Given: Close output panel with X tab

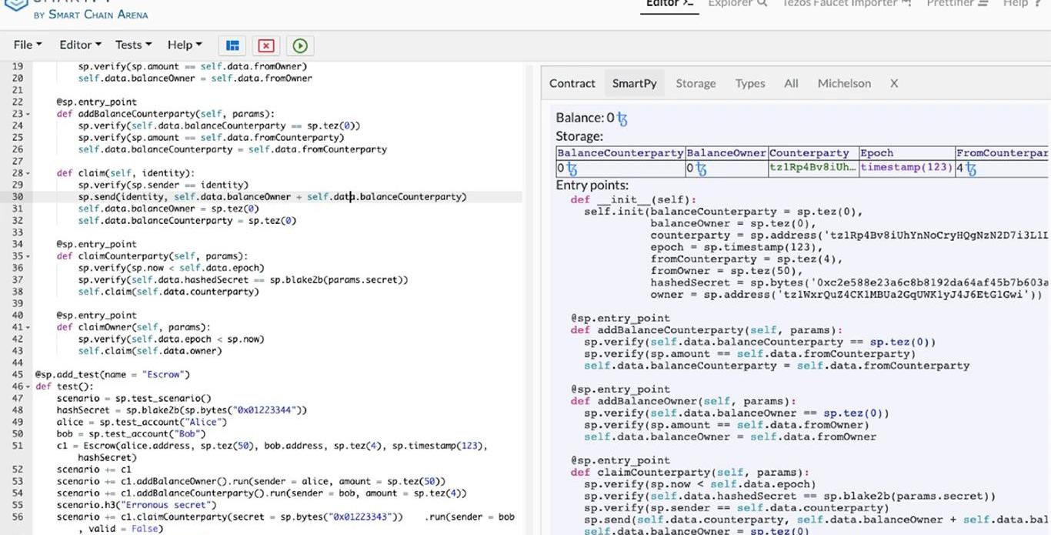Looking at the screenshot, I should click(893, 83).
